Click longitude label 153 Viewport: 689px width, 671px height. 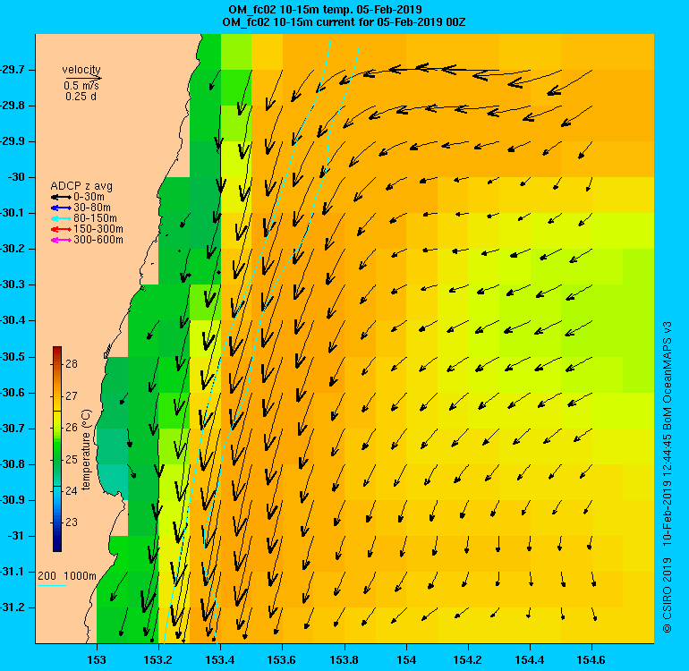tap(97, 660)
